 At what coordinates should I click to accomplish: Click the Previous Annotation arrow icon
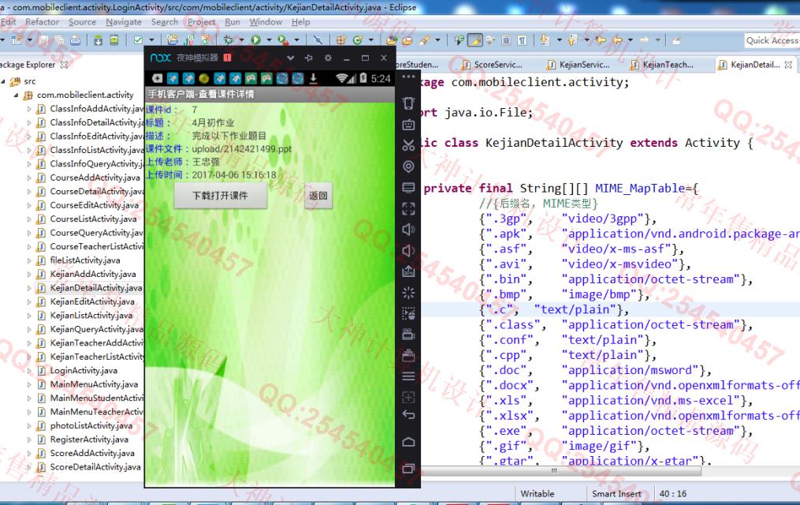click(x=572, y=40)
